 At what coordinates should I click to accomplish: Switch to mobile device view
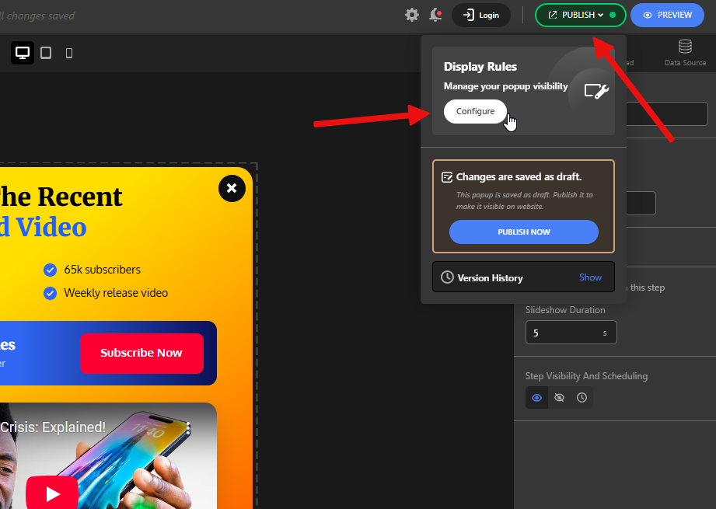[x=69, y=54]
